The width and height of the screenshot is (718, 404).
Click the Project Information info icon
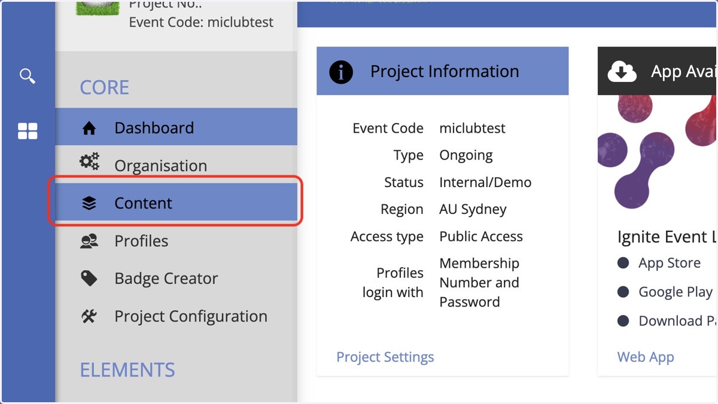tap(341, 72)
